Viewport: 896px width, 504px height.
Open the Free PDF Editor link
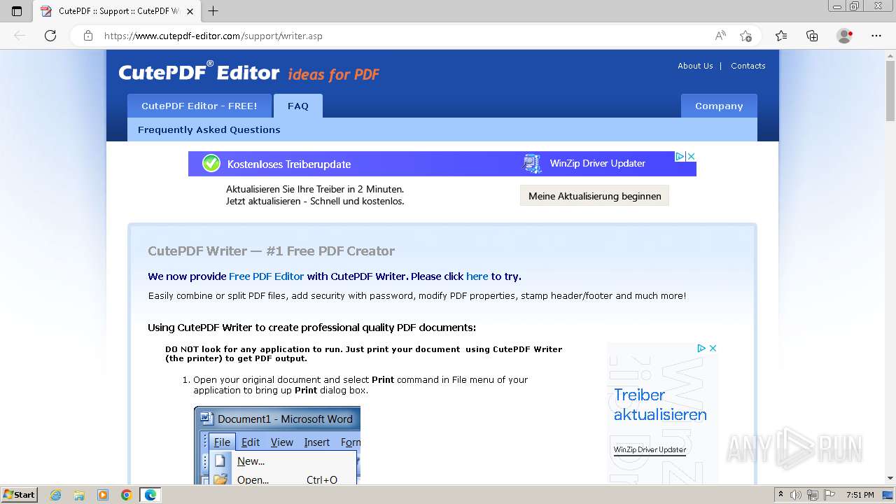click(266, 276)
